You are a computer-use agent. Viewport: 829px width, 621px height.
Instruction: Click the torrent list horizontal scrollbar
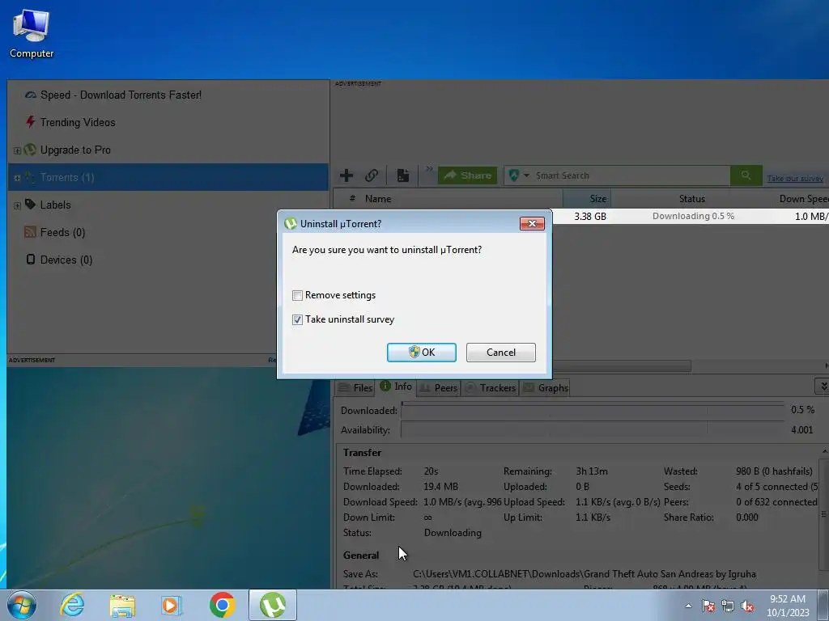(621, 366)
